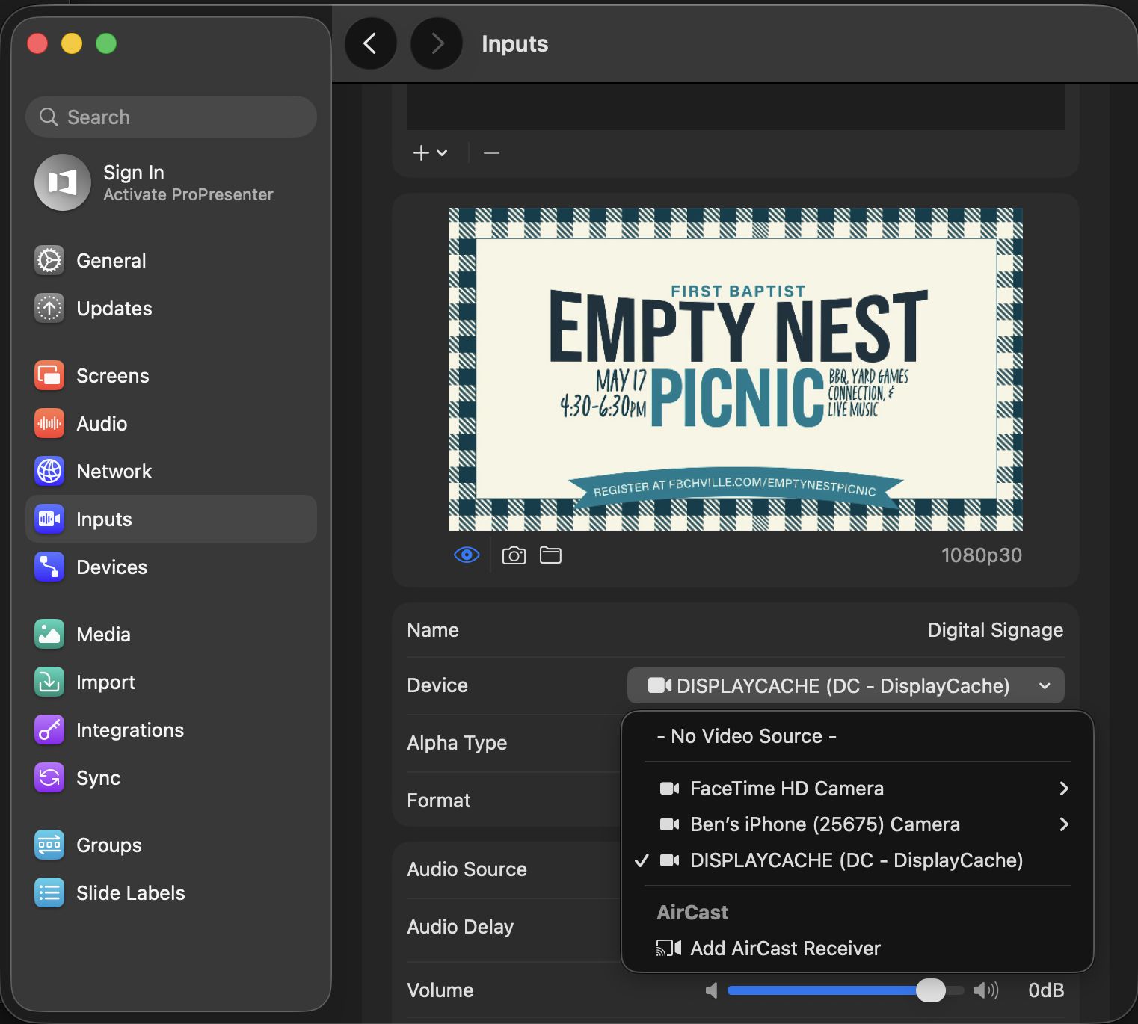Click Add AirCast Receiver
The width and height of the screenshot is (1138, 1024).
(x=858, y=949)
